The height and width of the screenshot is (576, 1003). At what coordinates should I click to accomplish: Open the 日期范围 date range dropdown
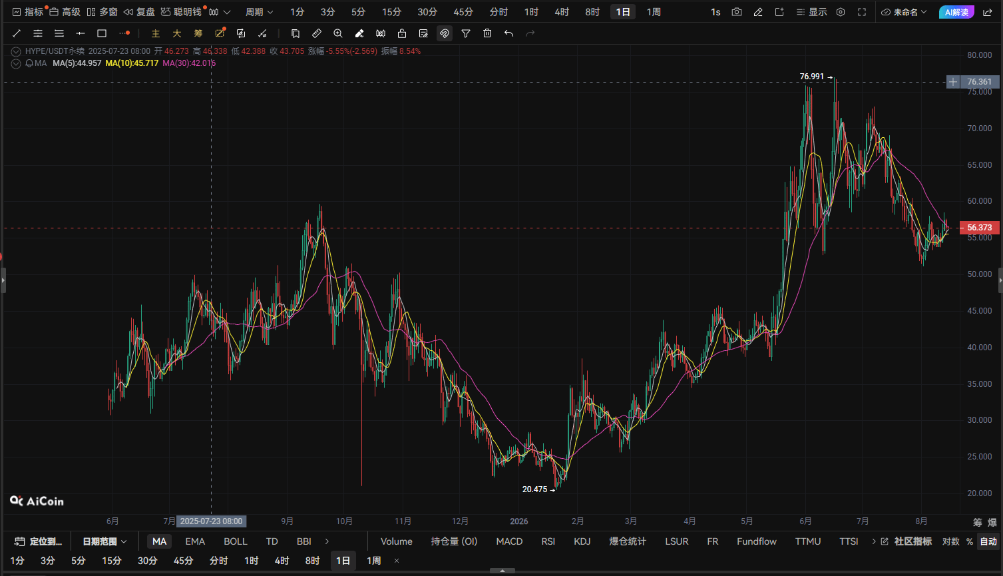point(104,541)
